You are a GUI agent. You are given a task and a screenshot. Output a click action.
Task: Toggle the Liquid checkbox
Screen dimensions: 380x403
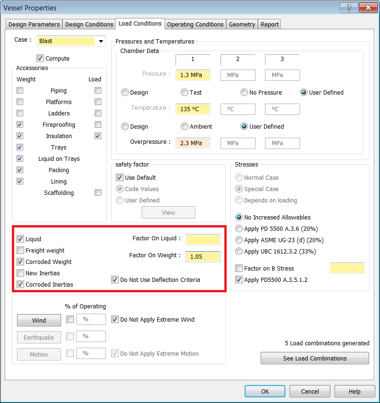tap(20, 239)
